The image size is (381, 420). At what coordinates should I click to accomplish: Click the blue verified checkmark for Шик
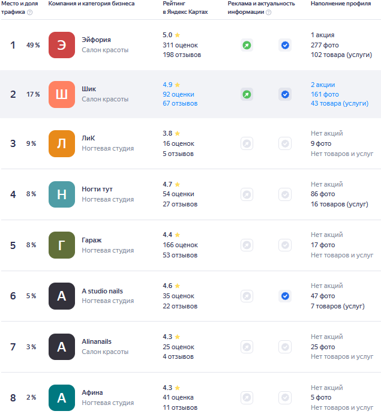coord(285,94)
